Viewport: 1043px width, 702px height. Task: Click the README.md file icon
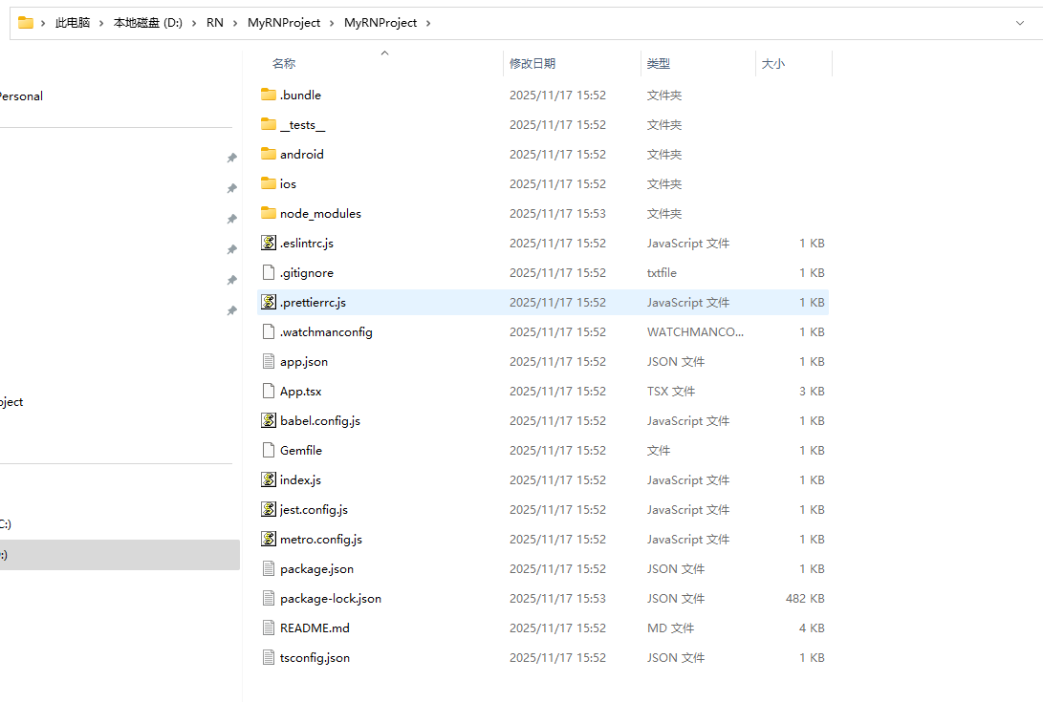[268, 628]
